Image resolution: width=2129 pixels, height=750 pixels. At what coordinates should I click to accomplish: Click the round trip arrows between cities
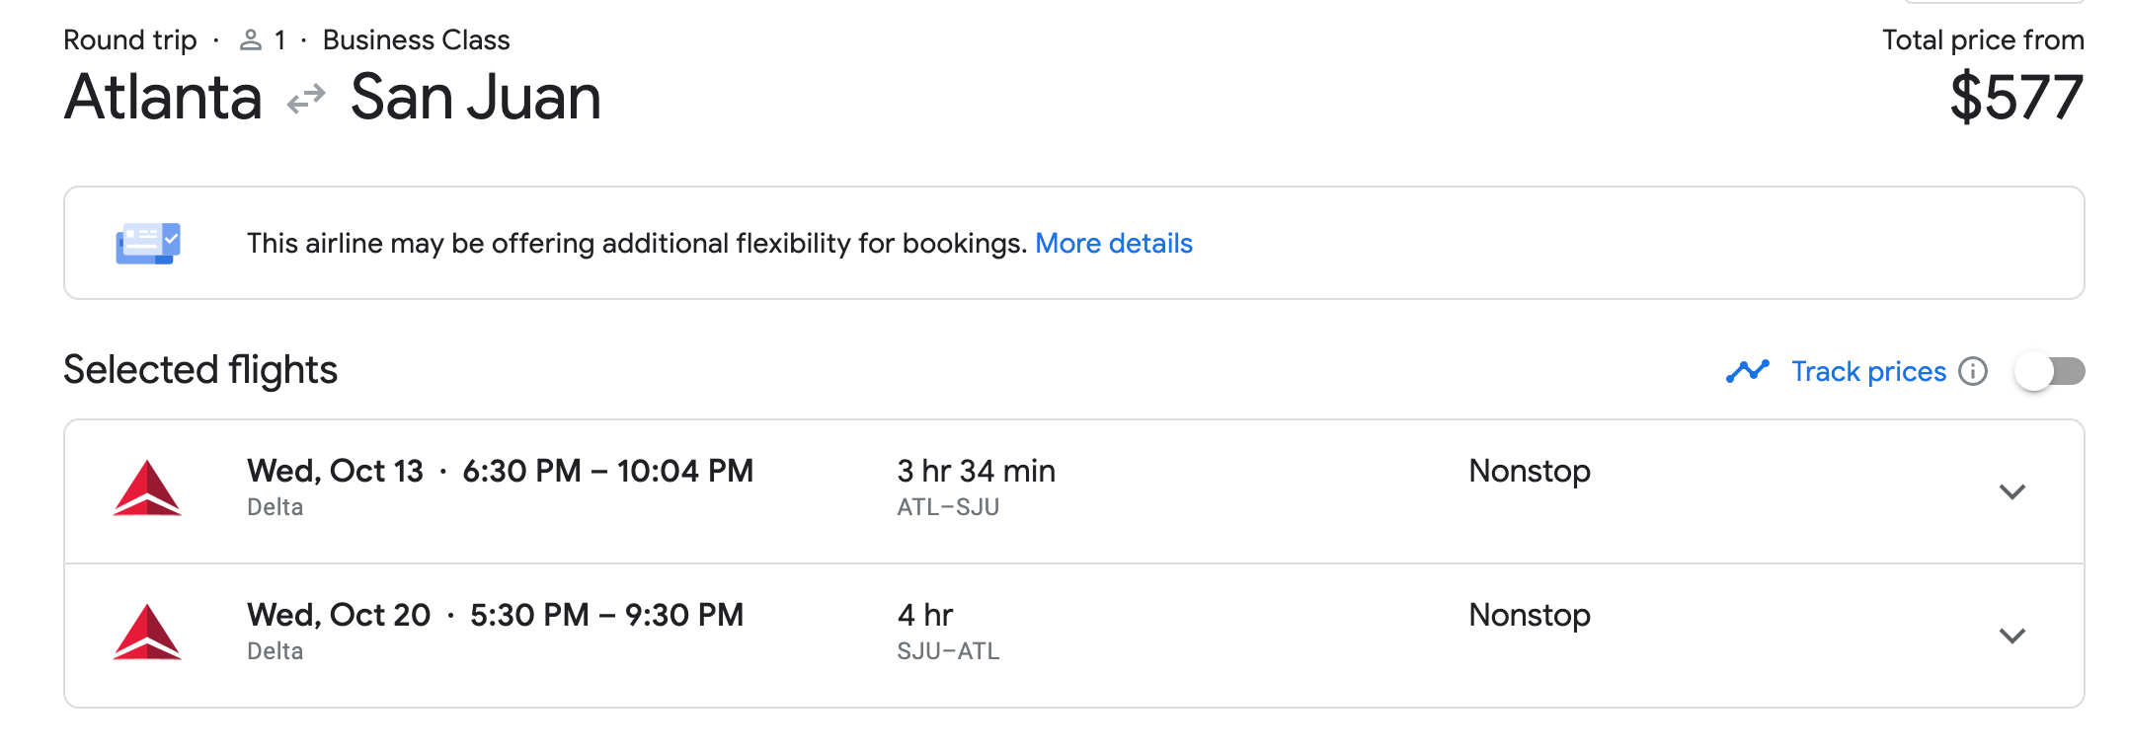306,99
